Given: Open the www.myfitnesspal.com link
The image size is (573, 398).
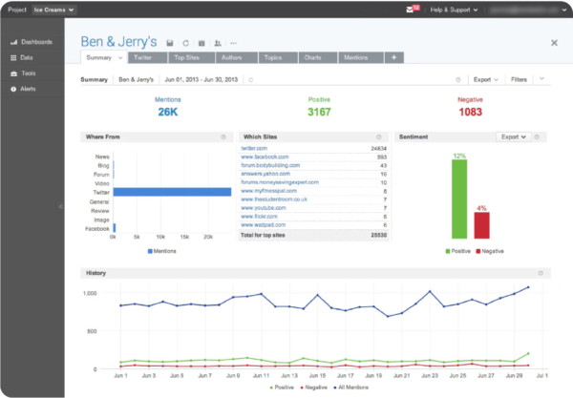Looking at the screenshot, I should 268,191.
